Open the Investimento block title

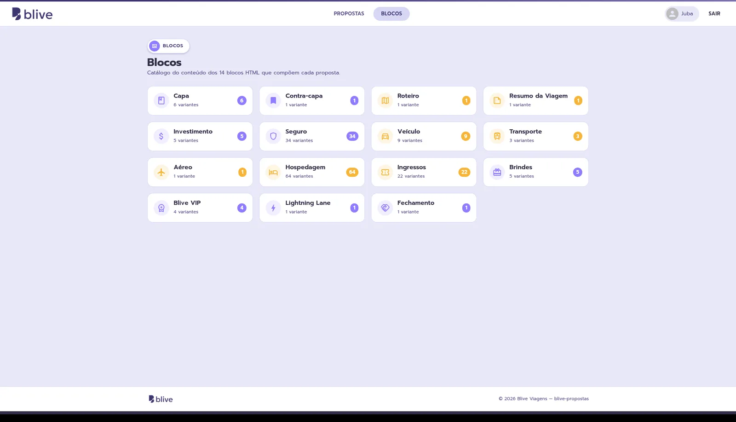click(193, 132)
